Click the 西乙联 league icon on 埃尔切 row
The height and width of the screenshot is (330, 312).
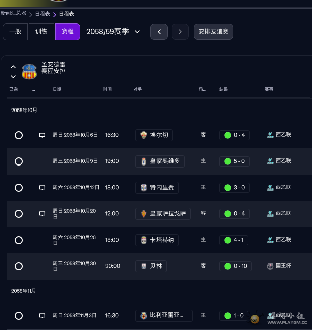[270, 135]
